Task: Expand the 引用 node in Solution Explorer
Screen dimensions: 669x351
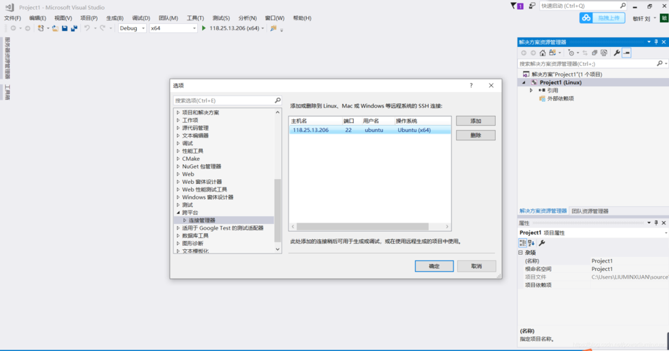Action: 531,91
